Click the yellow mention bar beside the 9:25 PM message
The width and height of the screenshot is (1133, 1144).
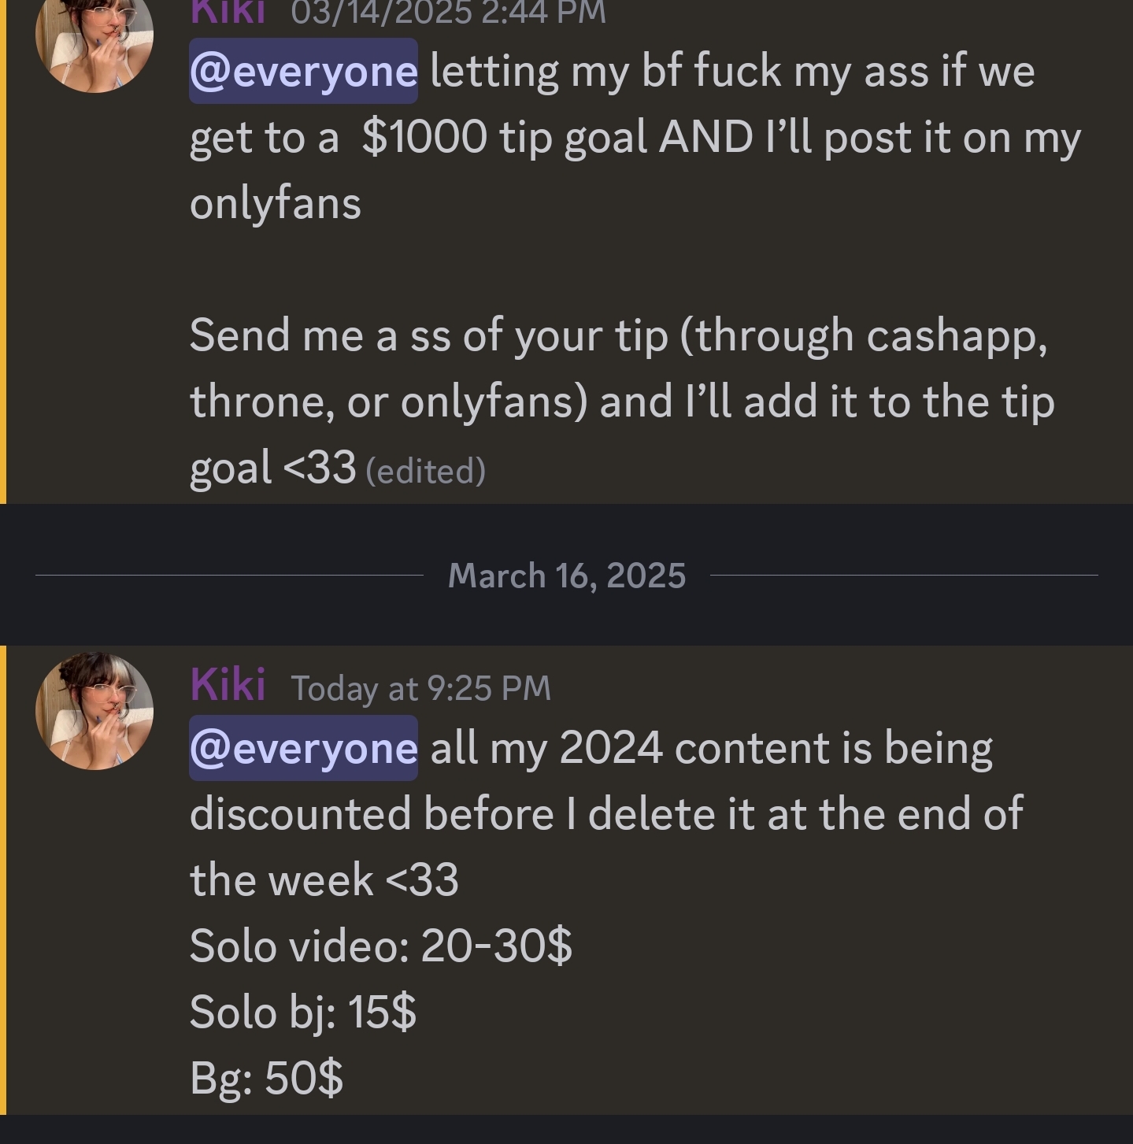pyautogui.click(x=3, y=879)
